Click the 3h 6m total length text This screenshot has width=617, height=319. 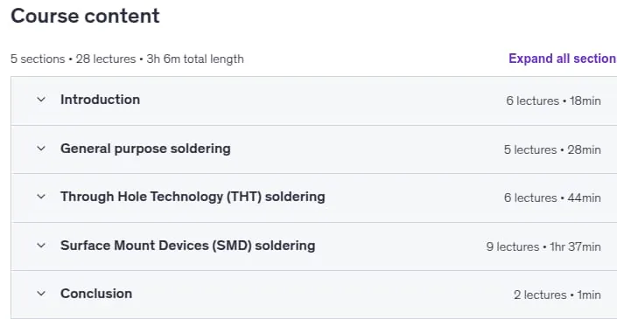click(x=195, y=59)
